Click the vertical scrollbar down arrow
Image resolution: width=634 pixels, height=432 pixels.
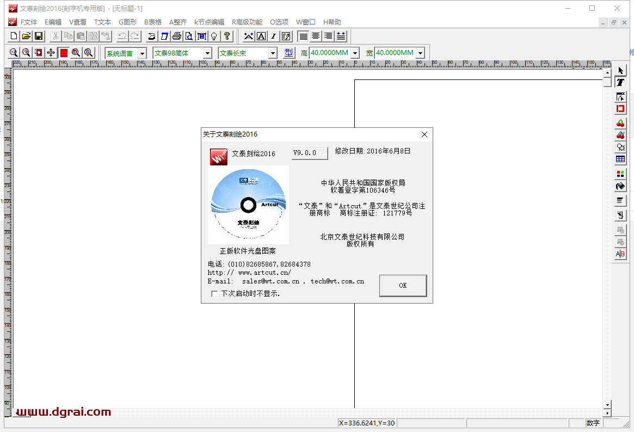[607, 404]
